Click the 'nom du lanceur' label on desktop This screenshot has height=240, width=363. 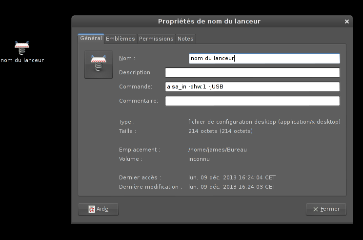(22, 60)
